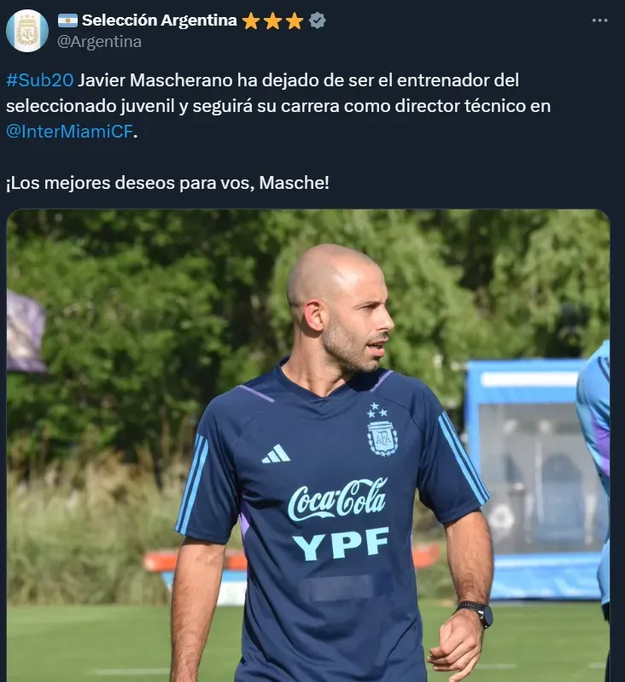Click the line "¡Los mejores deseos para vos, Masche!"
The image size is (625, 682).
coord(167,183)
